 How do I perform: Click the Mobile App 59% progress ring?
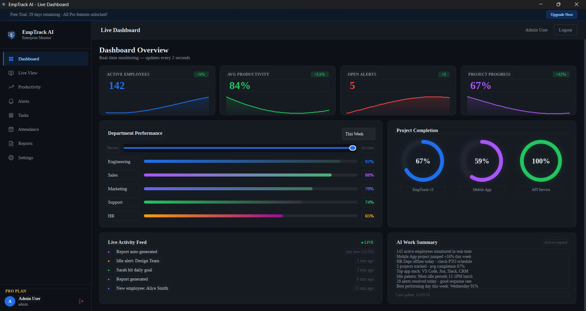pyautogui.click(x=482, y=161)
